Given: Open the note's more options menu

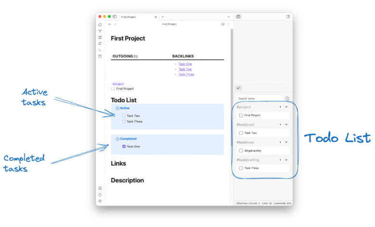Looking at the screenshot, I should coord(228,24).
